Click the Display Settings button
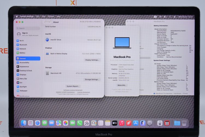Screen dimensions: 205x137 pos(92,60)
